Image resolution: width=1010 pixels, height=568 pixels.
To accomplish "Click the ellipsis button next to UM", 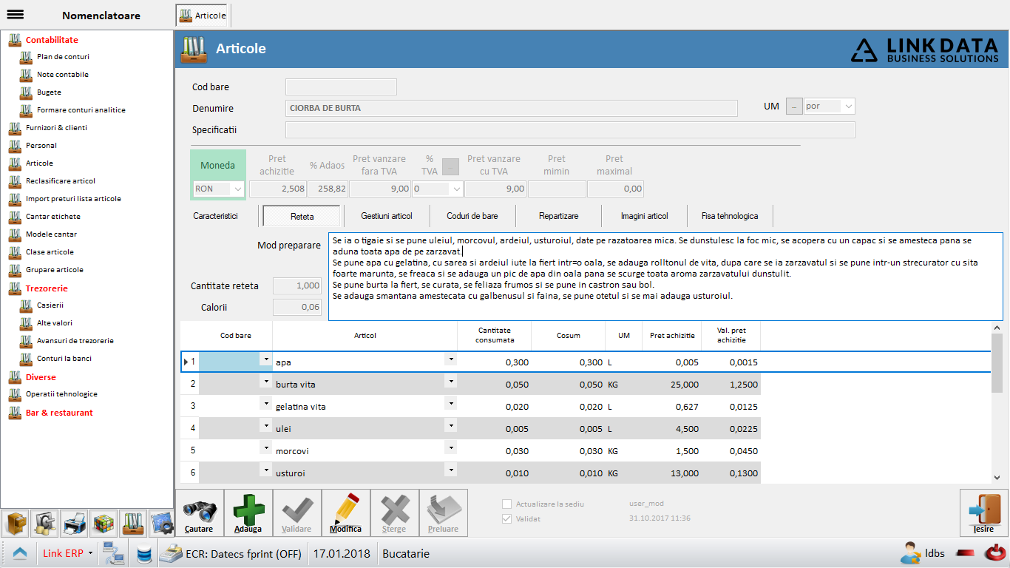I will coord(794,106).
